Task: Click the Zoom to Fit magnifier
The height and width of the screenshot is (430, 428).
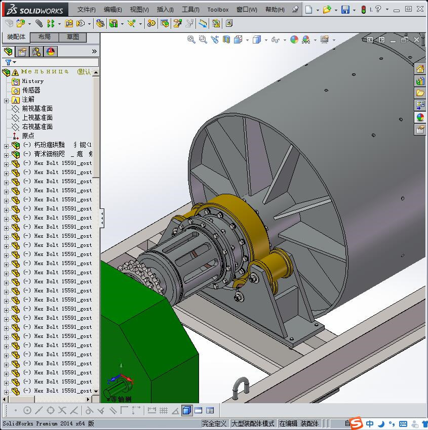Action: click(191, 40)
